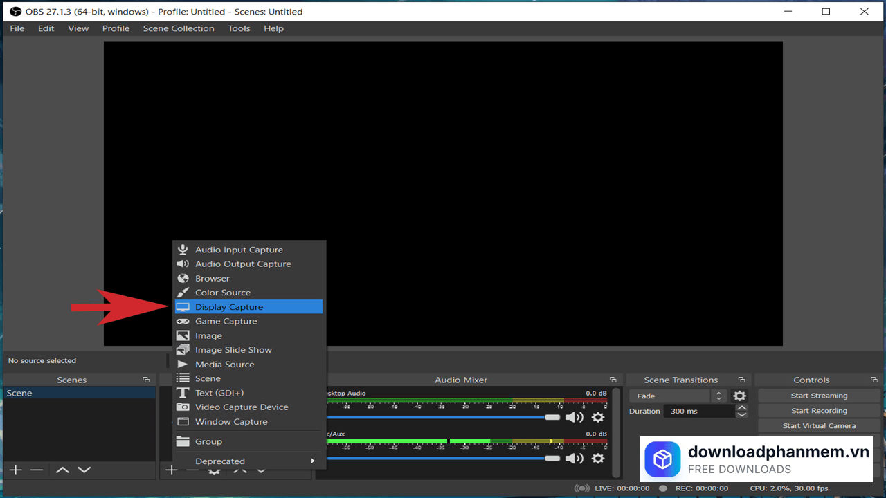Image resolution: width=886 pixels, height=498 pixels.
Task: Increase duration using the up stepper arrow
Action: (x=741, y=407)
